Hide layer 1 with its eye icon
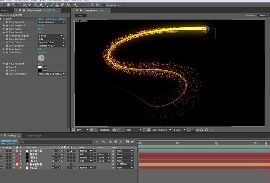The width and height of the screenshot is (270, 183). click(x=2, y=151)
